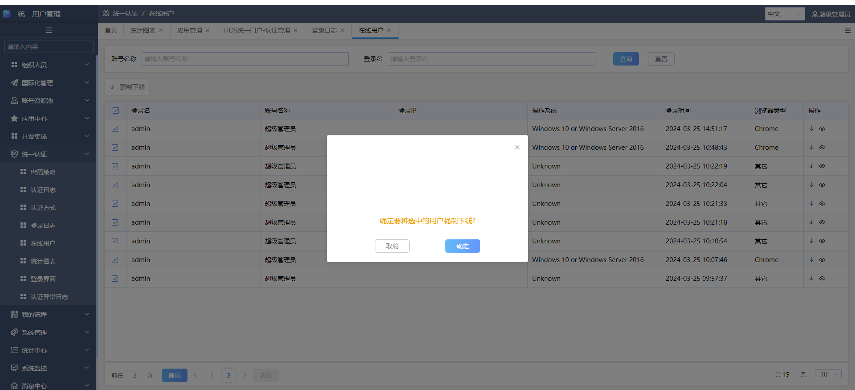The image size is (855, 390).
Task: Click the sidebar collapse hamburger icon
Action: (x=49, y=30)
